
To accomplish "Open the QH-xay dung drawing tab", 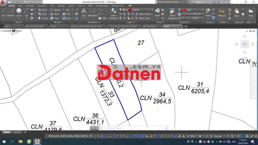I will click(149, 26).
